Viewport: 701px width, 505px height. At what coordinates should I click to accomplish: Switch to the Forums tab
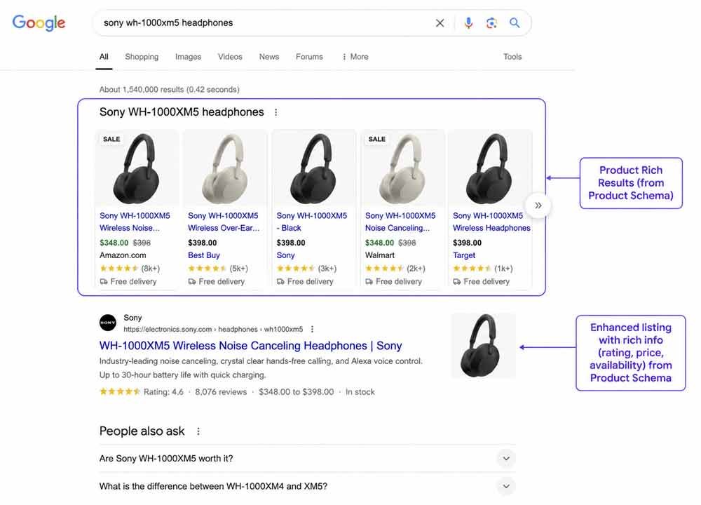pyautogui.click(x=309, y=57)
